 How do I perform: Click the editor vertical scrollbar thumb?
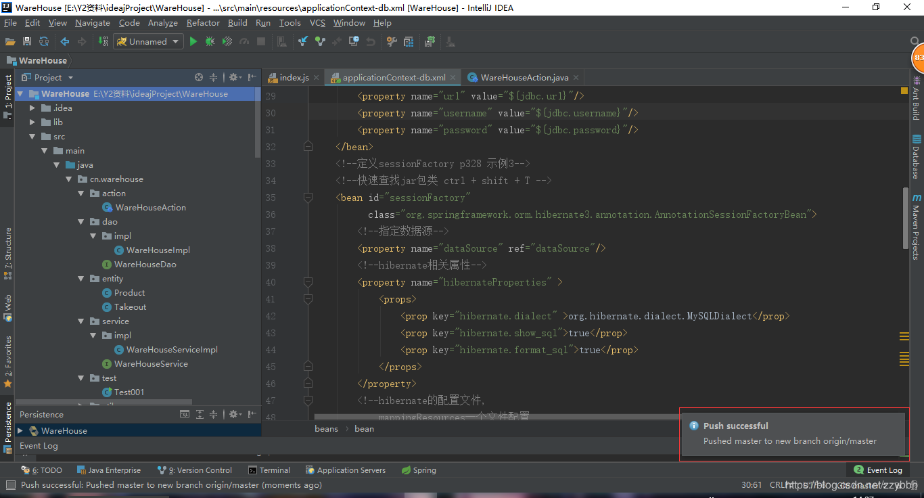905,219
